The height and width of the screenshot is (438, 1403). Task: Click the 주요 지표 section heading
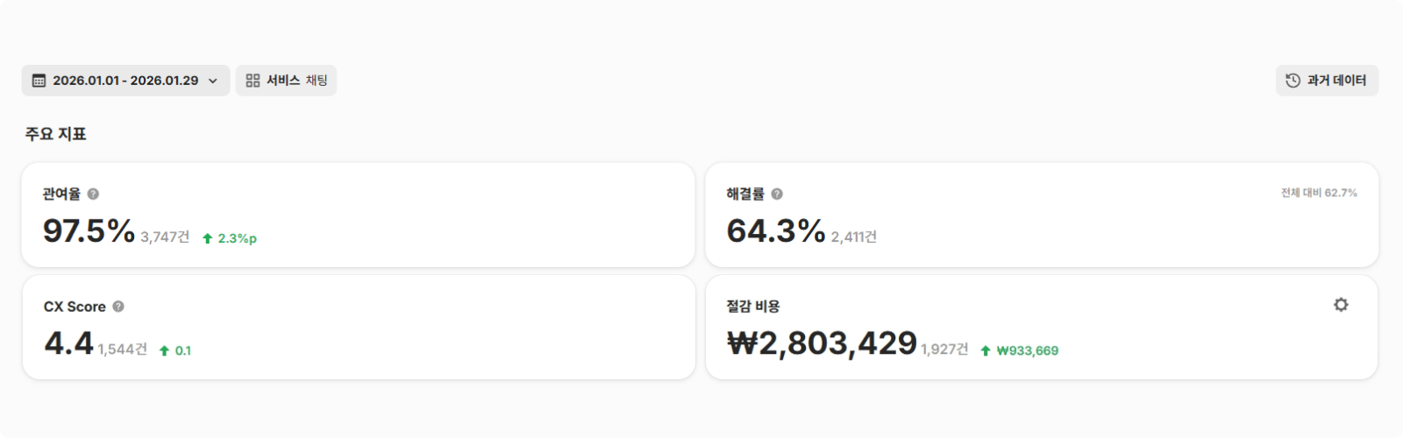(x=55, y=134)
